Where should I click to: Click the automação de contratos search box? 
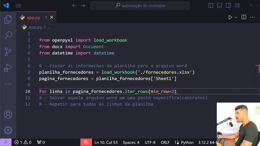coord(140,5)
